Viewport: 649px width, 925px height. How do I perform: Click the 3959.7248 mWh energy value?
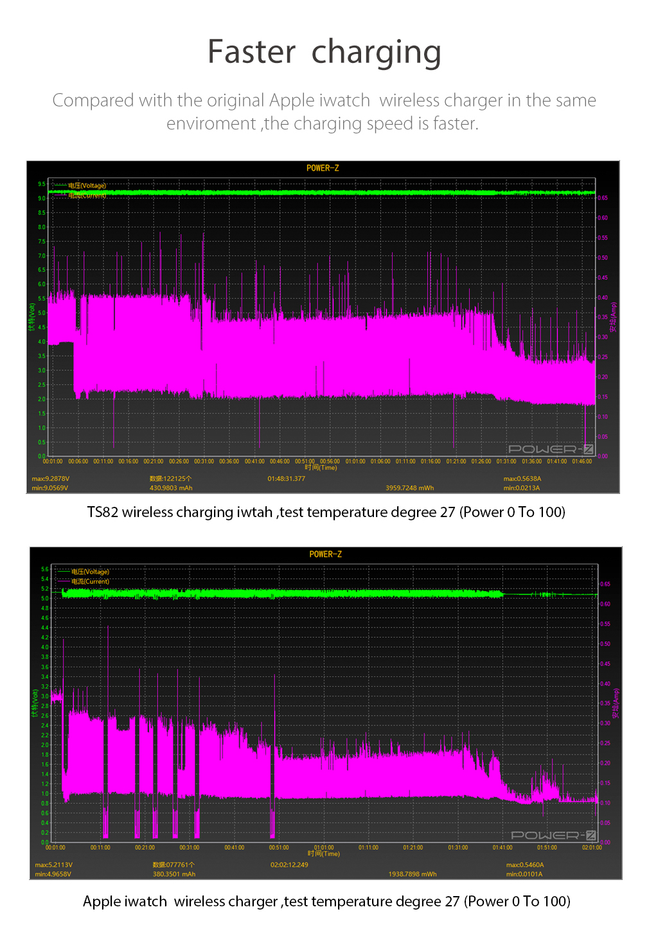click(409, 488)
